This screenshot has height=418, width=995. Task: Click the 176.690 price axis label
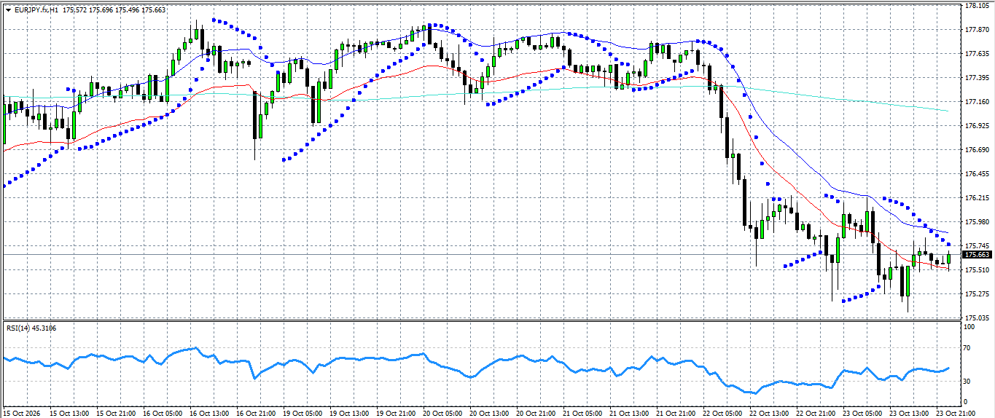click(976, 150)
